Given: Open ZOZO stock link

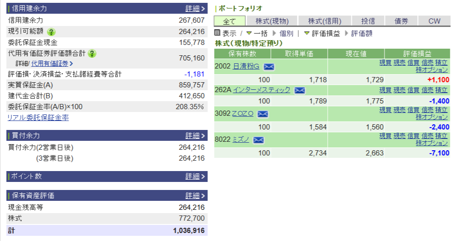Looking at the screenshot, I should (242, 113).
